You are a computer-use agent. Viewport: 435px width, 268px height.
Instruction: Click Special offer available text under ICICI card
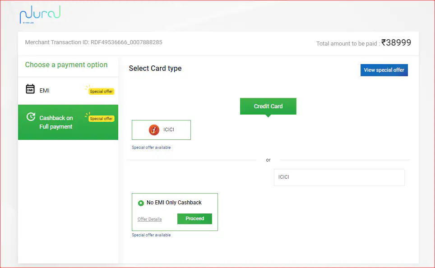pos(151,148)
